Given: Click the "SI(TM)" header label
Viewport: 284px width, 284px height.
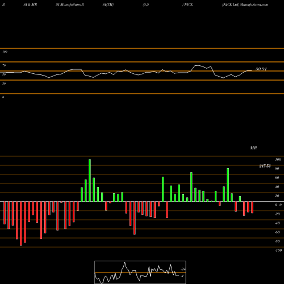Looking at the screenshot, I should click(108, 5).
